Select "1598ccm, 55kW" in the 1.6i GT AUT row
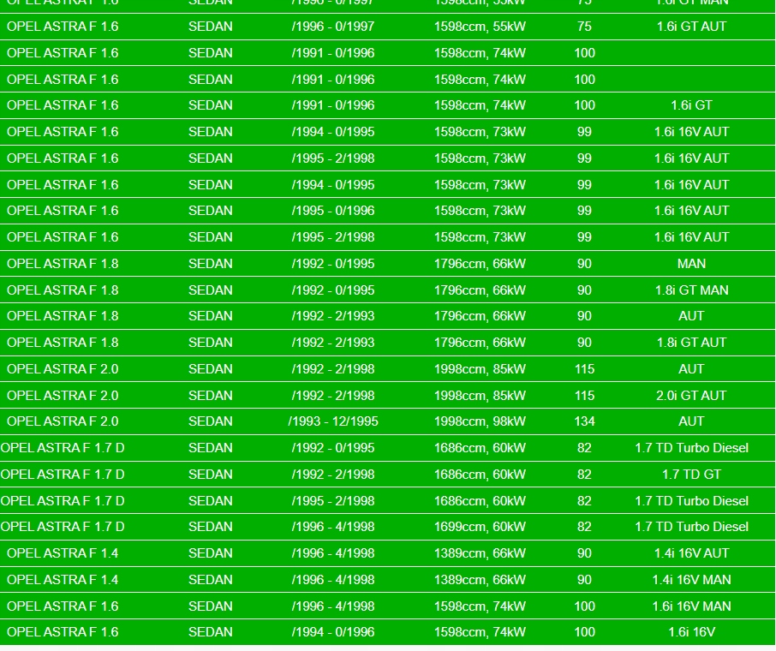Viewport: 776px width, 651px height. [480, 27]
